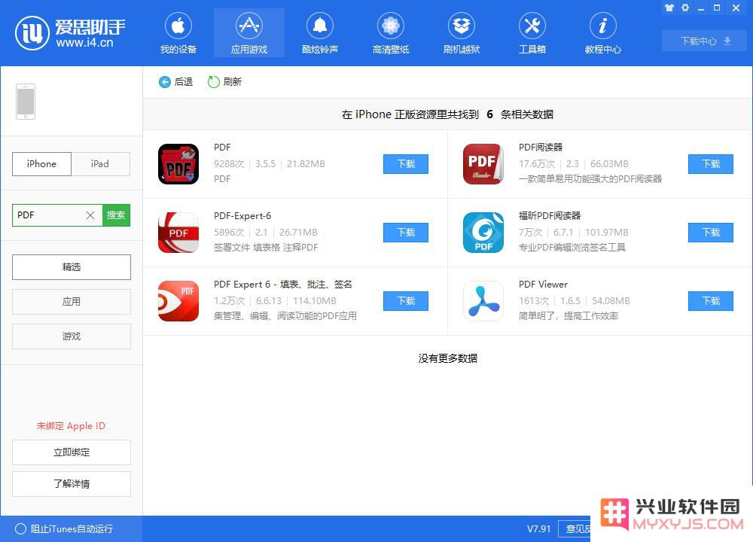This screenshot has width=753, height=542.
Task: Click 一款简单易用功能强大的PDF阅读器 description
Action: point(590,179)
